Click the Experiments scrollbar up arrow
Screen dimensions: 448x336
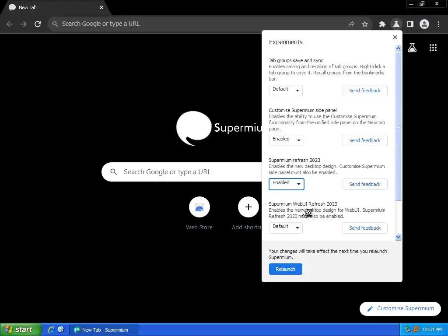(x=398, y=49)
